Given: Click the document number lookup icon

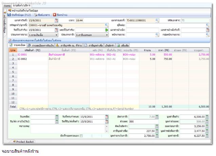Looking at the screenshot, I should pyautogui.click(x=157, y=20).
